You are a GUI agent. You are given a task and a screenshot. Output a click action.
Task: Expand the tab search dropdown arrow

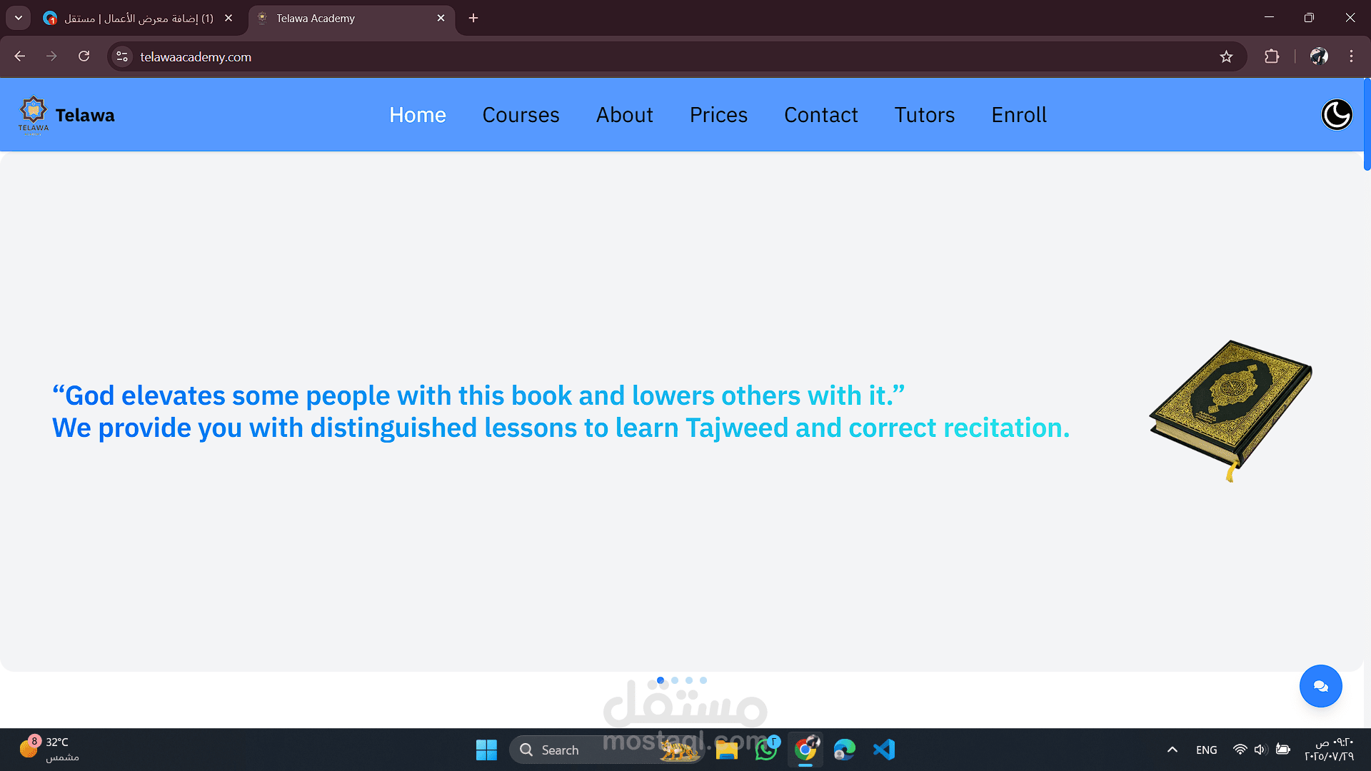coord(19,18)
